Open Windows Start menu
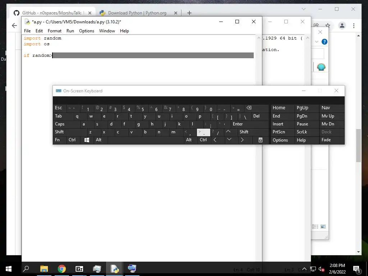Viewport: 368px width, 276px height. click(9, 269)
